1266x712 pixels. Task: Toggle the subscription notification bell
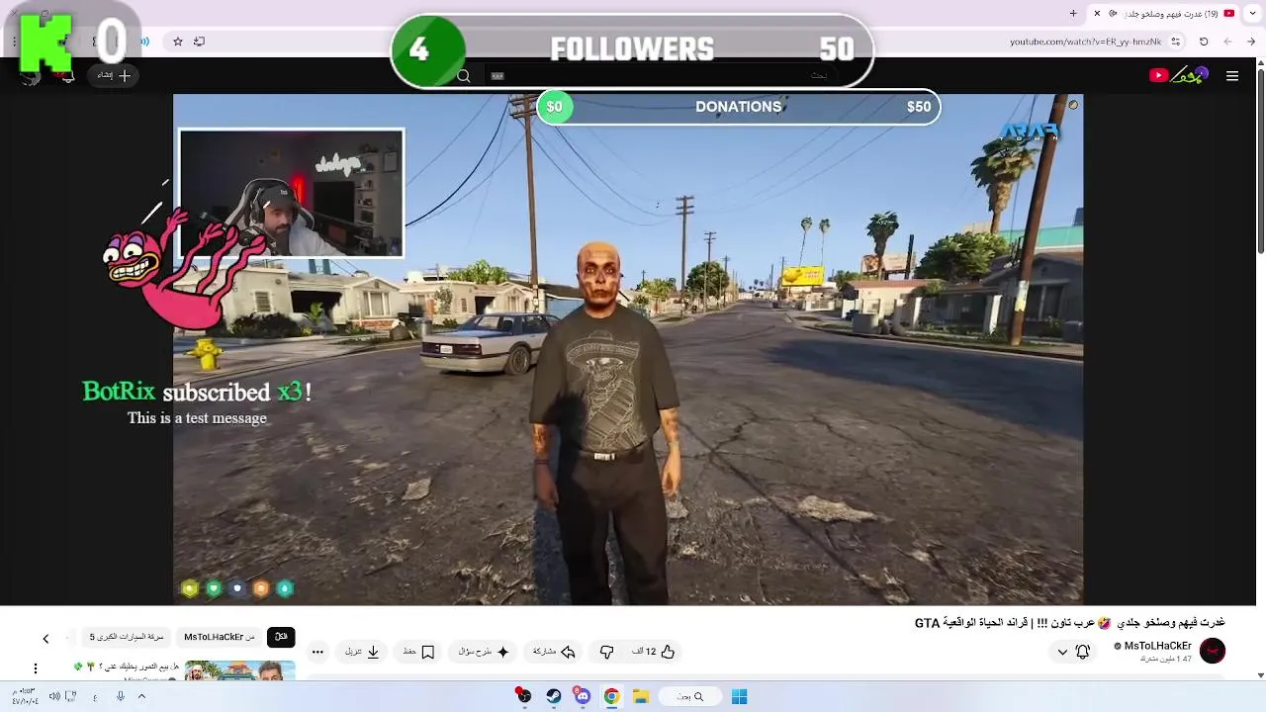(1083, 652)
